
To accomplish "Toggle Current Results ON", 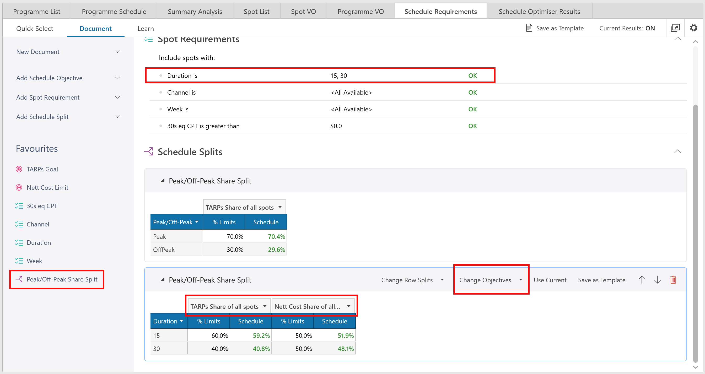I will (627, 28).
